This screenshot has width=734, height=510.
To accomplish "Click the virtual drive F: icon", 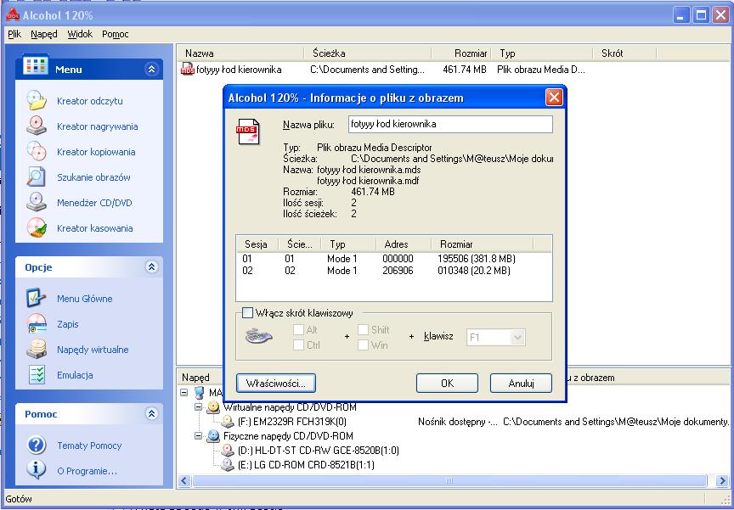I will click(228, 422).
